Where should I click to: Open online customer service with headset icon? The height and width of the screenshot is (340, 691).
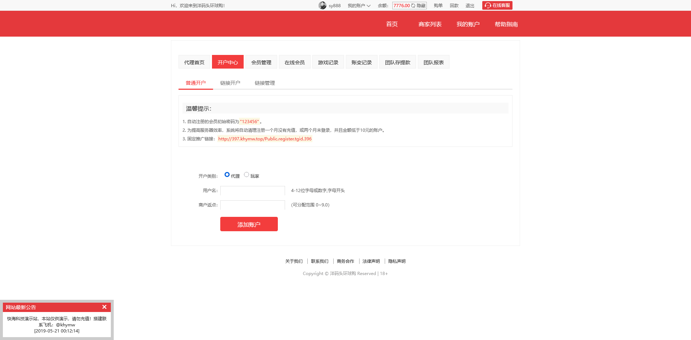point(497,5)
